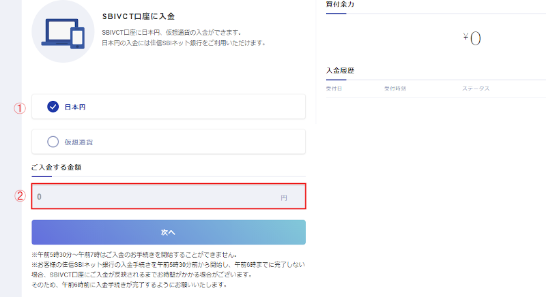Select the 仮想通貨 radio option

(169, 142)
